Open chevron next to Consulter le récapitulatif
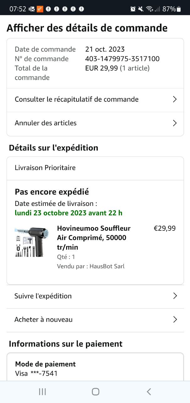 point(175,99)
